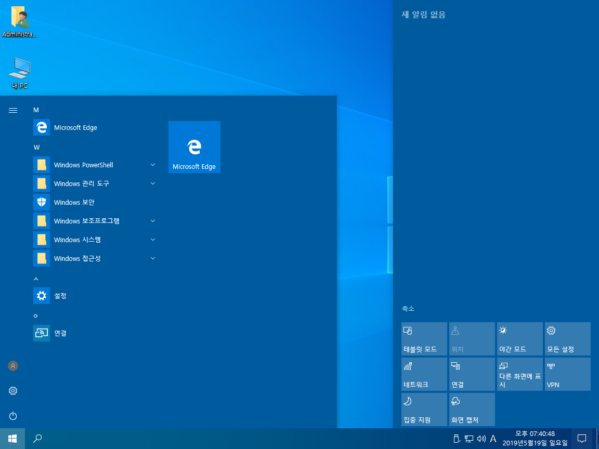599x449 pixels.
Task: Open the Windows PowerShell folder icon
Action: point(42,165)
